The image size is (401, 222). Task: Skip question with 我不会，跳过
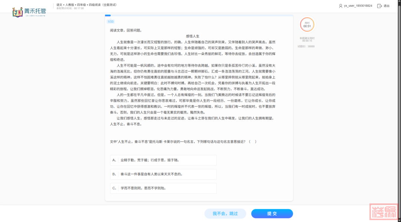click(x=225, y=214)
